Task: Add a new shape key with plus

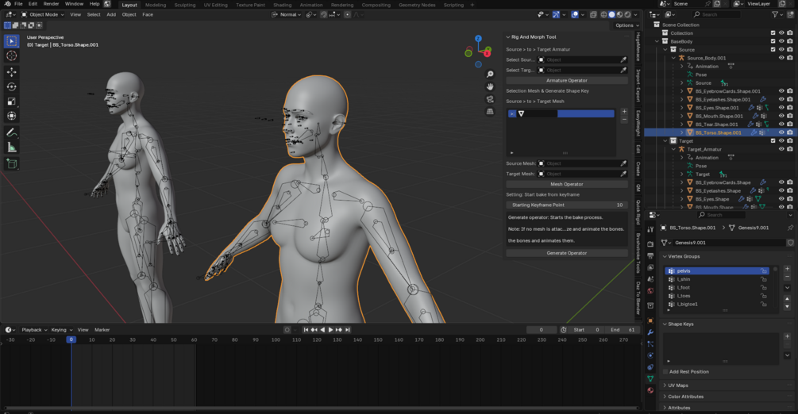Action: point(788,336)
